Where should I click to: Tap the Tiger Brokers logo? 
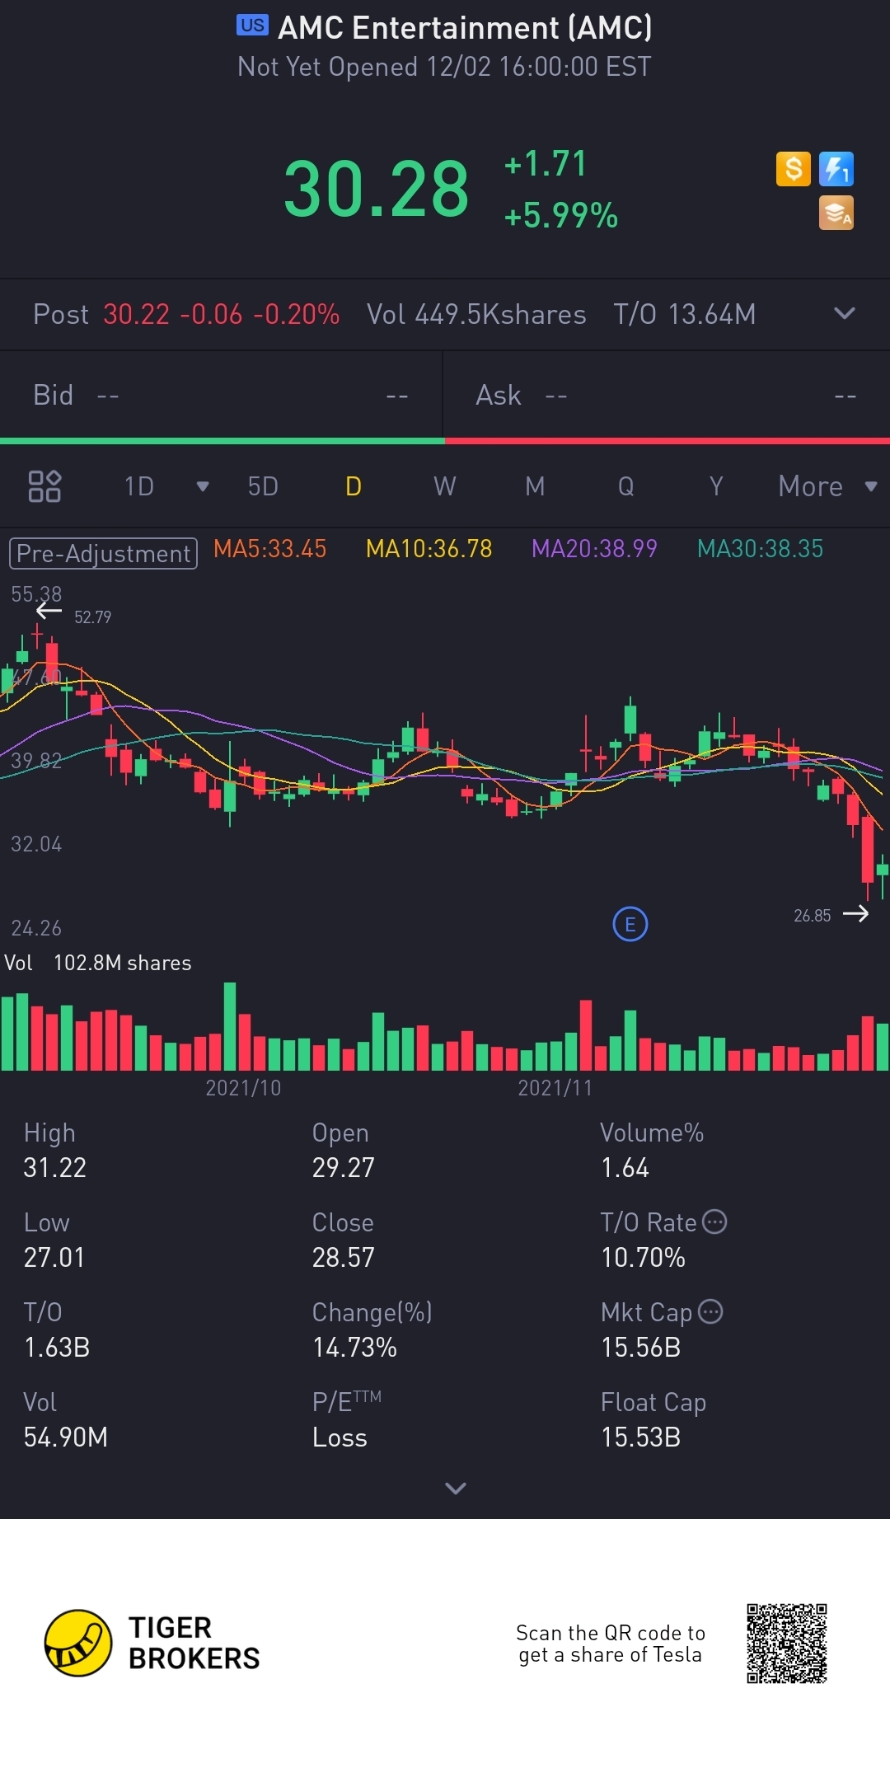152,1643
